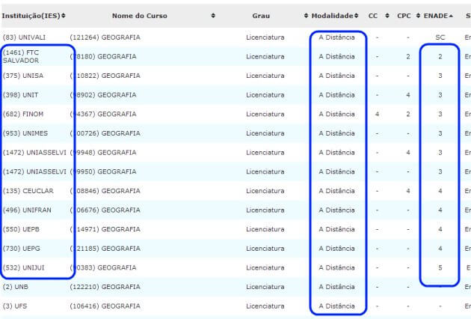The image size is (471, 319).
Task: Click Licenciatura in the UFS row
Action: click(265, 306)
